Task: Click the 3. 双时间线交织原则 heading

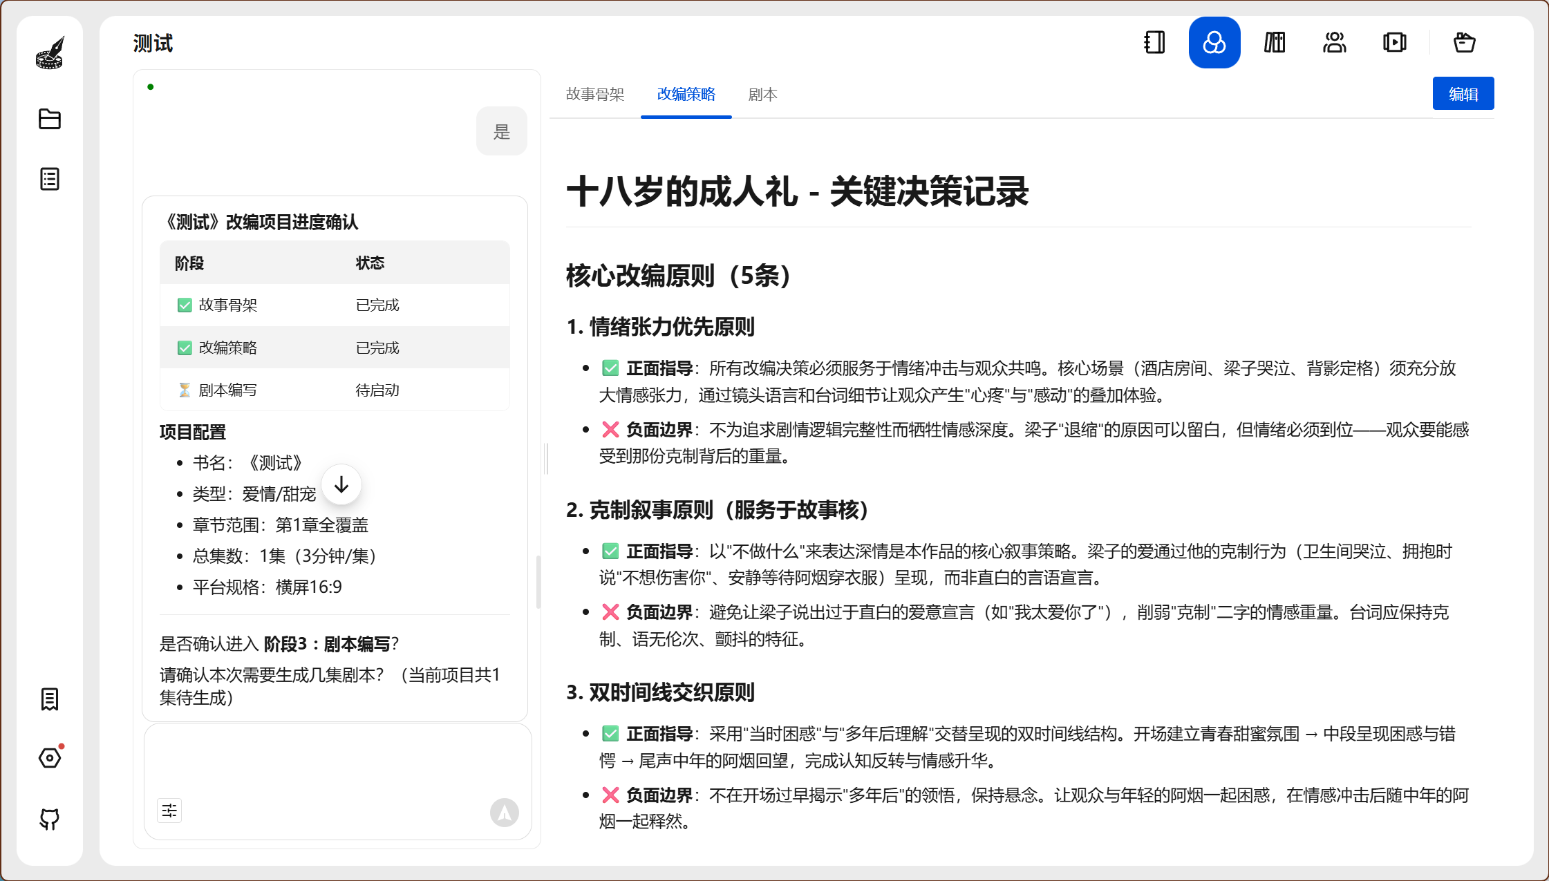Action: click(661, 692)
